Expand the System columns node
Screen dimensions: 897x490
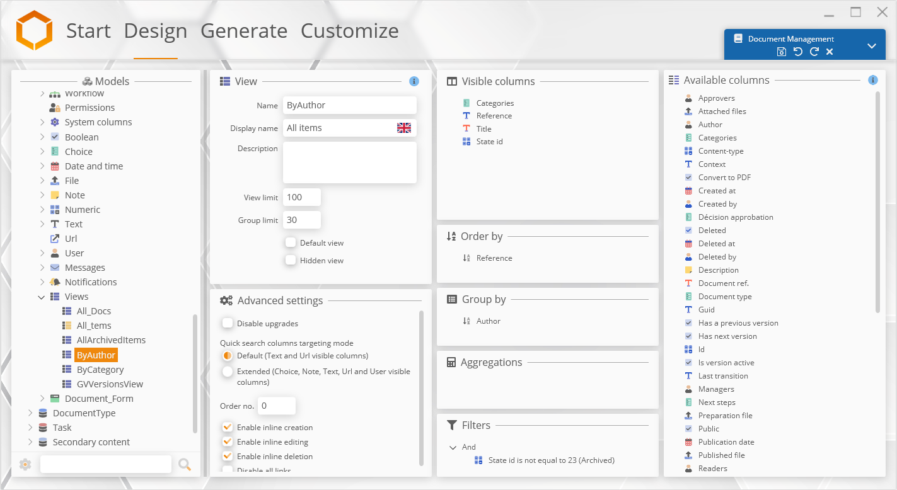pyautogui.click(x=42, y=122)
